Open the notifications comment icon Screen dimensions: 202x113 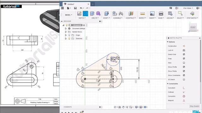point(171,8)
